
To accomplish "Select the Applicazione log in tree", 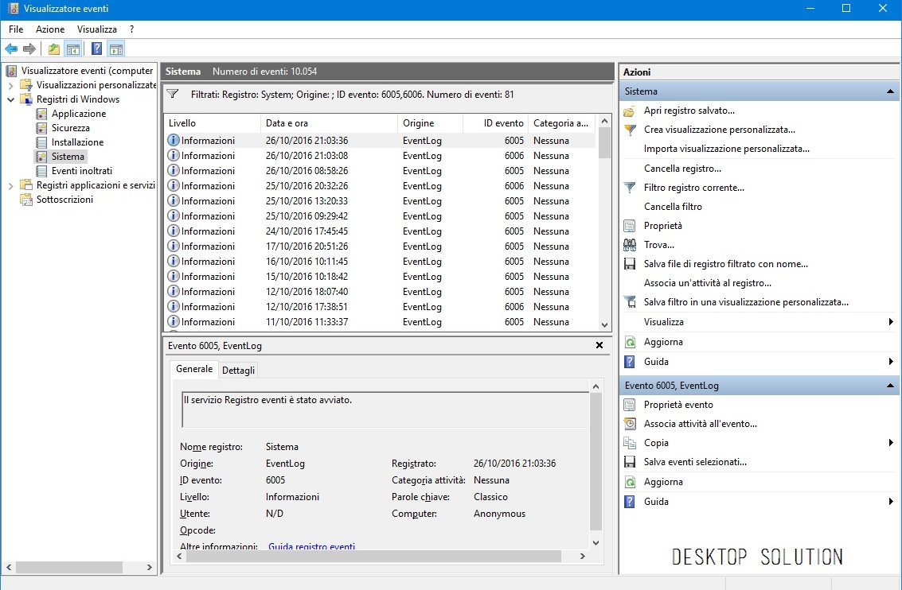I will tap(78, 114).
